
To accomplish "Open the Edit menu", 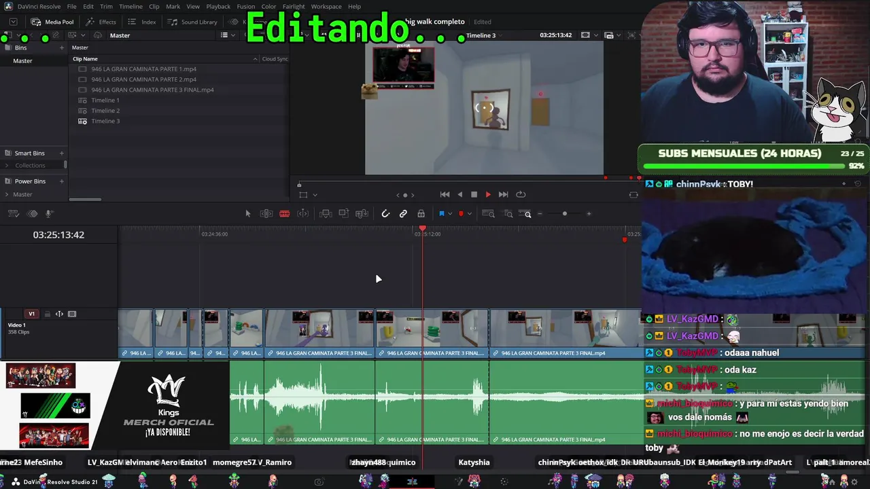I will coord(88,6).
